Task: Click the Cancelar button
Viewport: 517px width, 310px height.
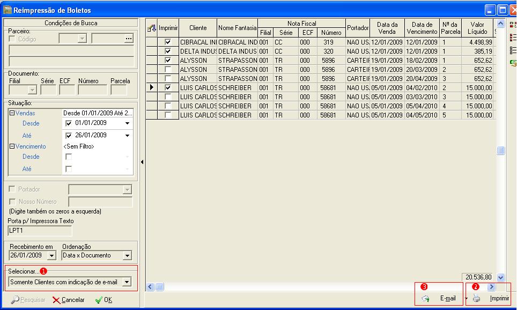Action: (x=68, y=300)
